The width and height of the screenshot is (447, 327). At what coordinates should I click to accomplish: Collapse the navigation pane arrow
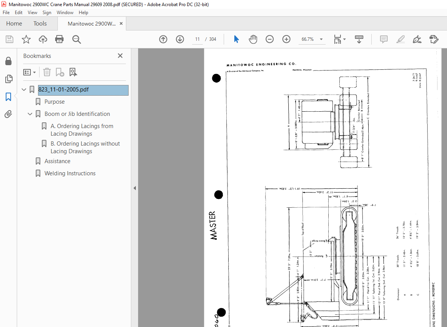coord(135,188)
